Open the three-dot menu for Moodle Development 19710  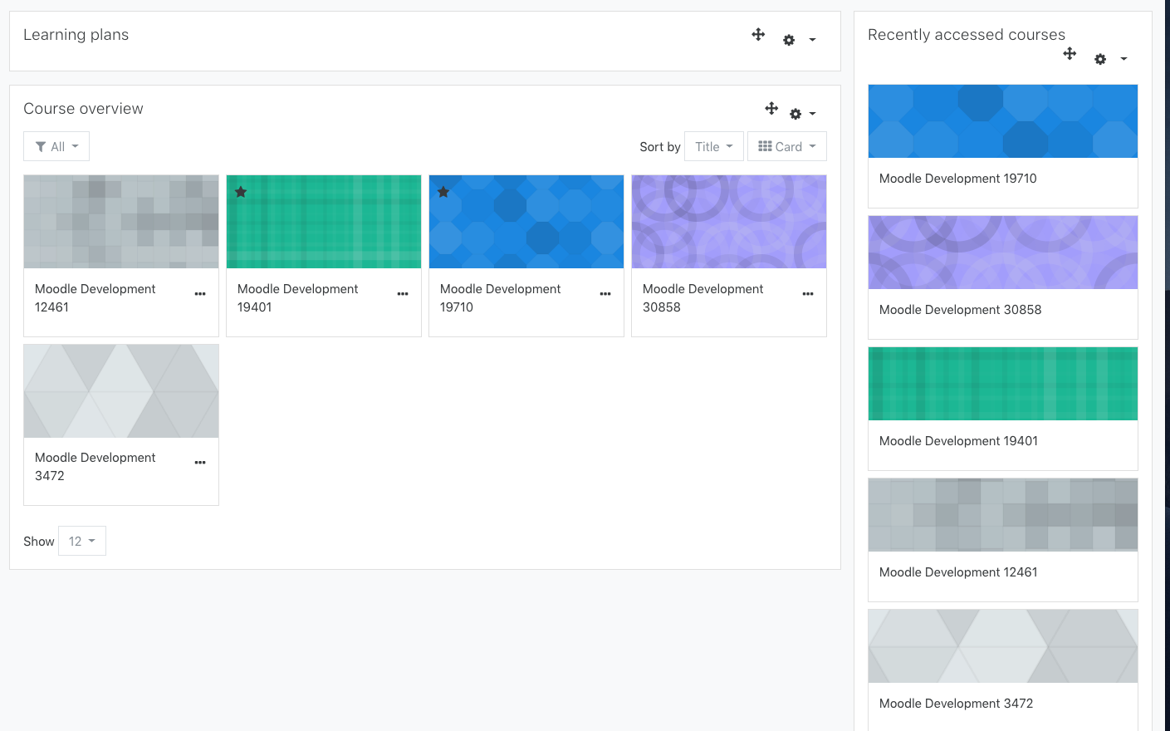(605, 294)
